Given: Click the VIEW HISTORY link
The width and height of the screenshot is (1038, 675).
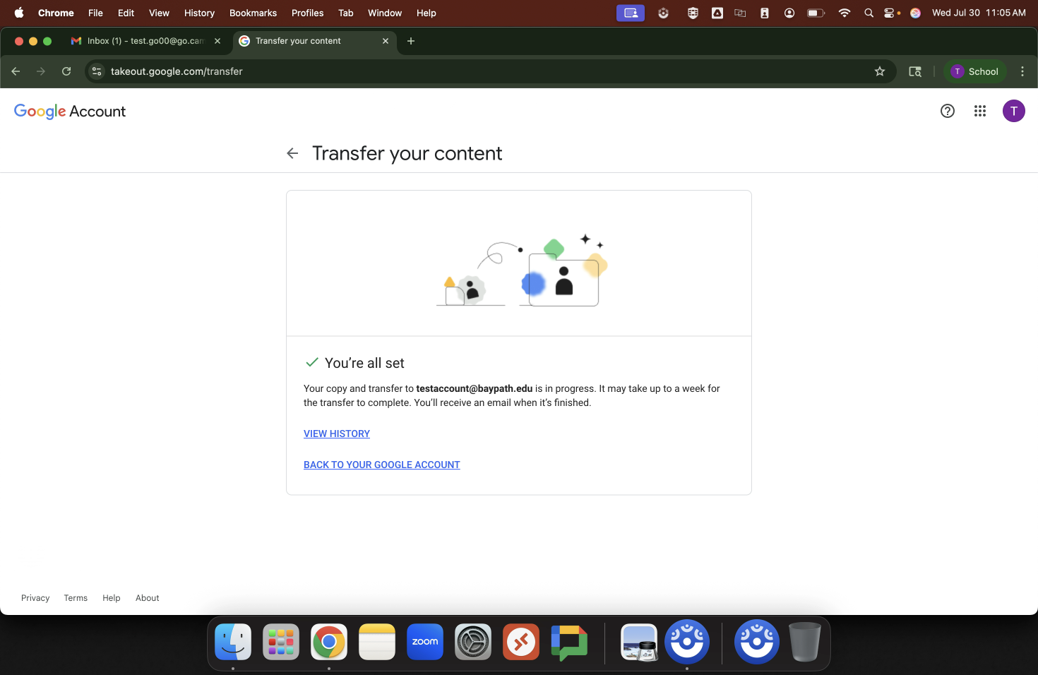Looking at the screenshot, I should click(x=337, y=434).
